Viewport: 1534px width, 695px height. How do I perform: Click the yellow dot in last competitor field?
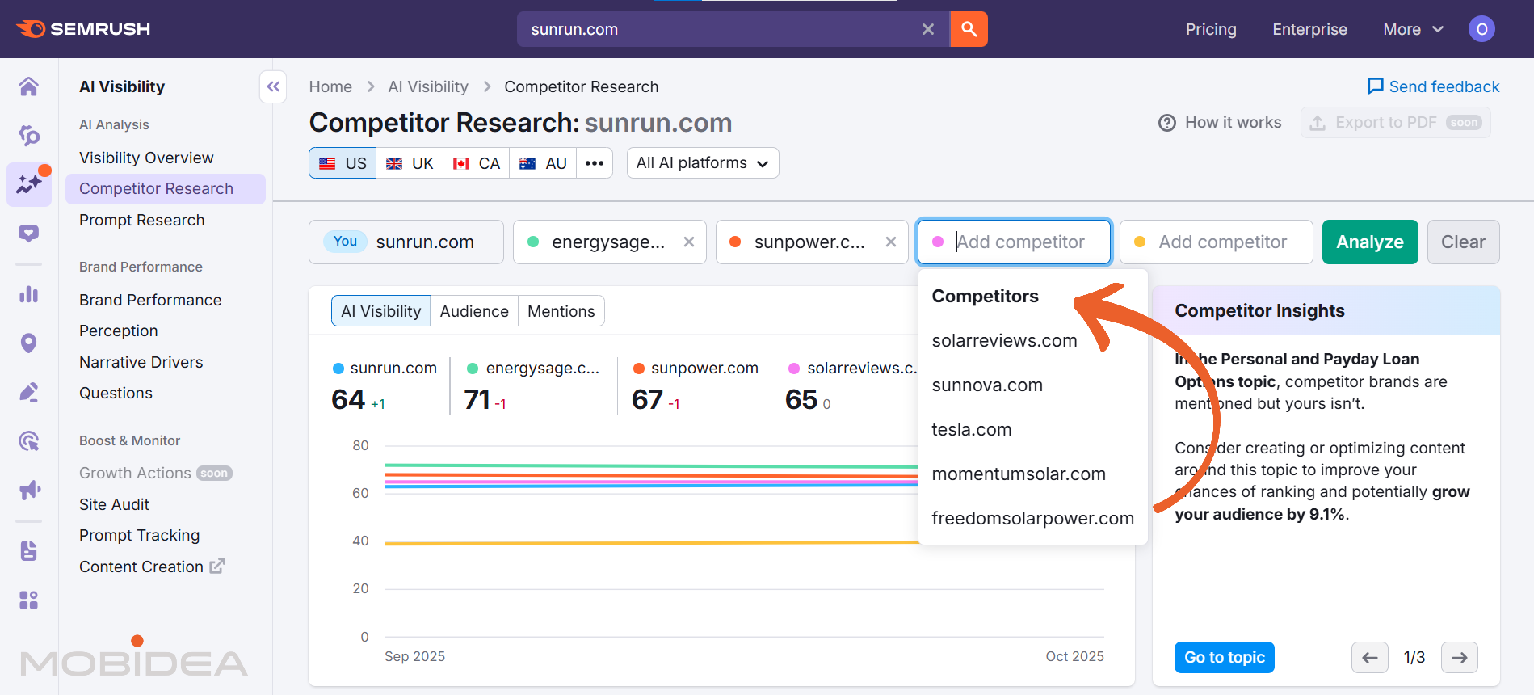(x=1140, y=242)
